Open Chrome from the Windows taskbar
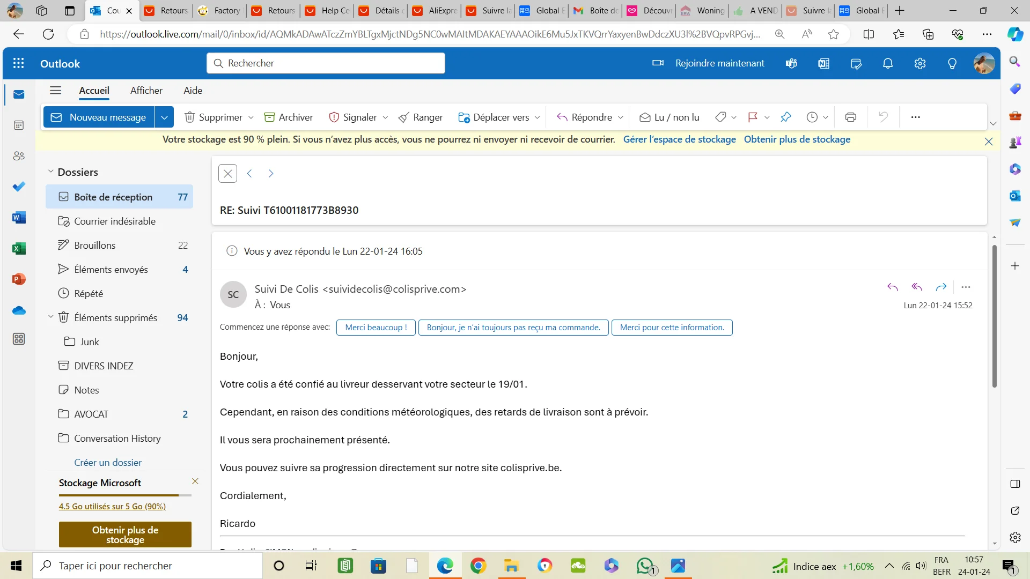This screenshot has width=1030, height=579. (478, 566)
